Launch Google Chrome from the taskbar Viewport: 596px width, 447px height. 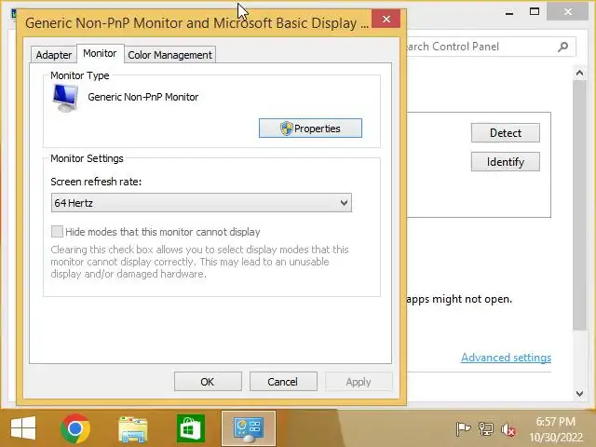click(x=75, y=428)
